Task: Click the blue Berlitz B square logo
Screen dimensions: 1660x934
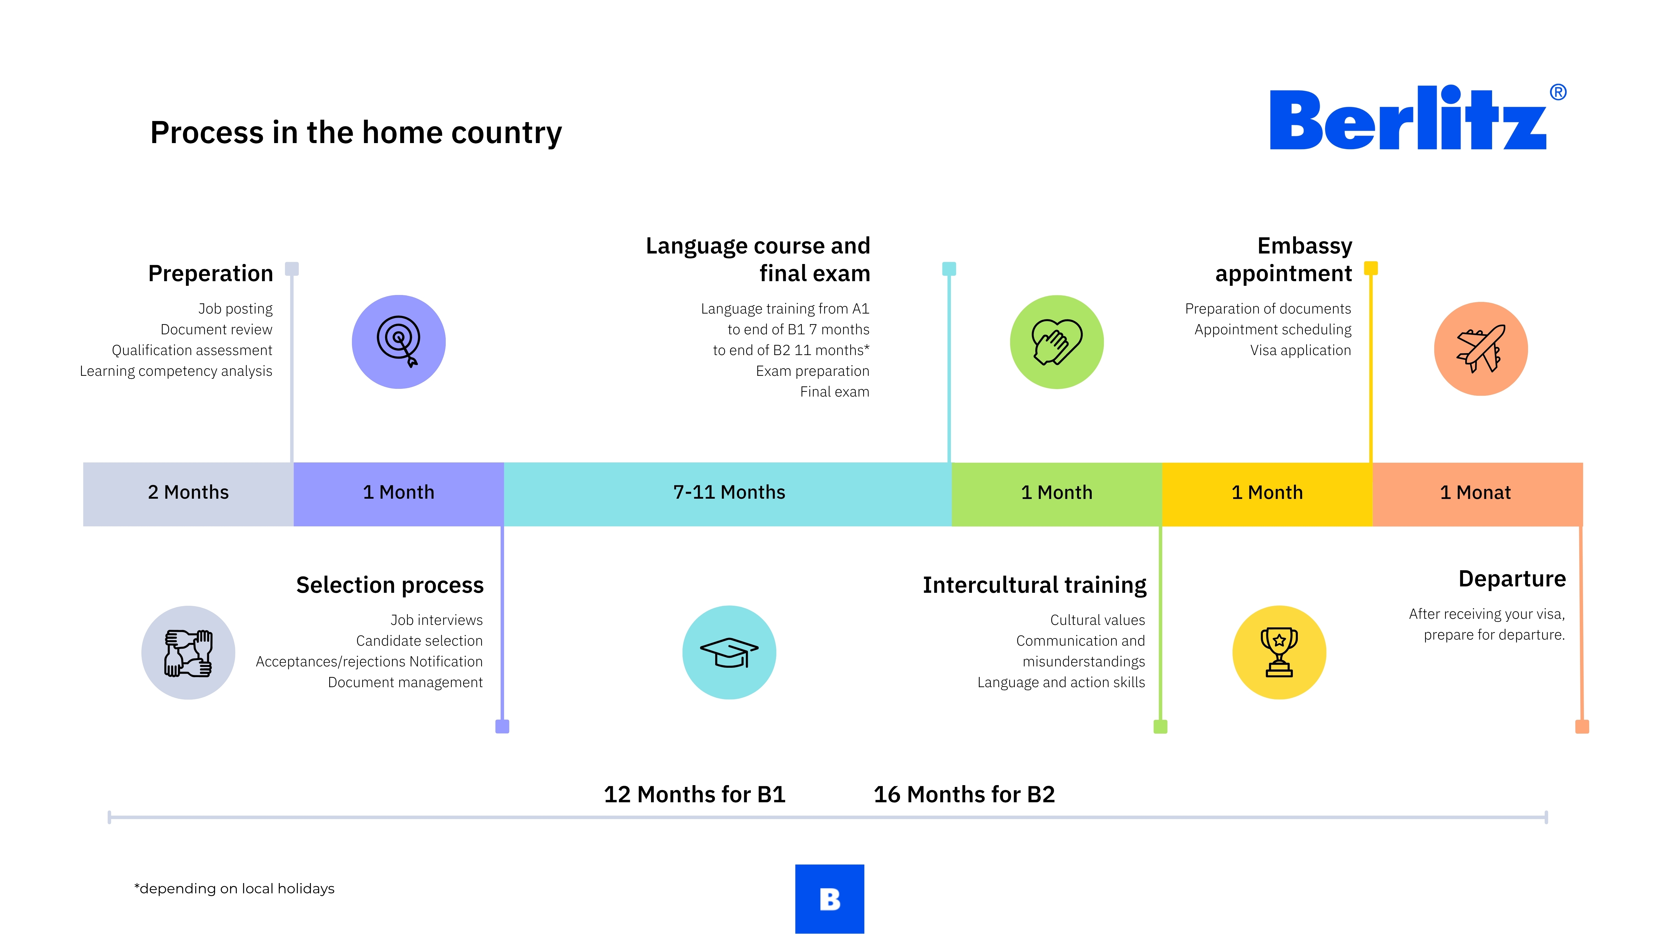Action: click(829, 899)
